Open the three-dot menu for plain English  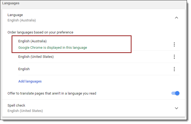(174, 69)
